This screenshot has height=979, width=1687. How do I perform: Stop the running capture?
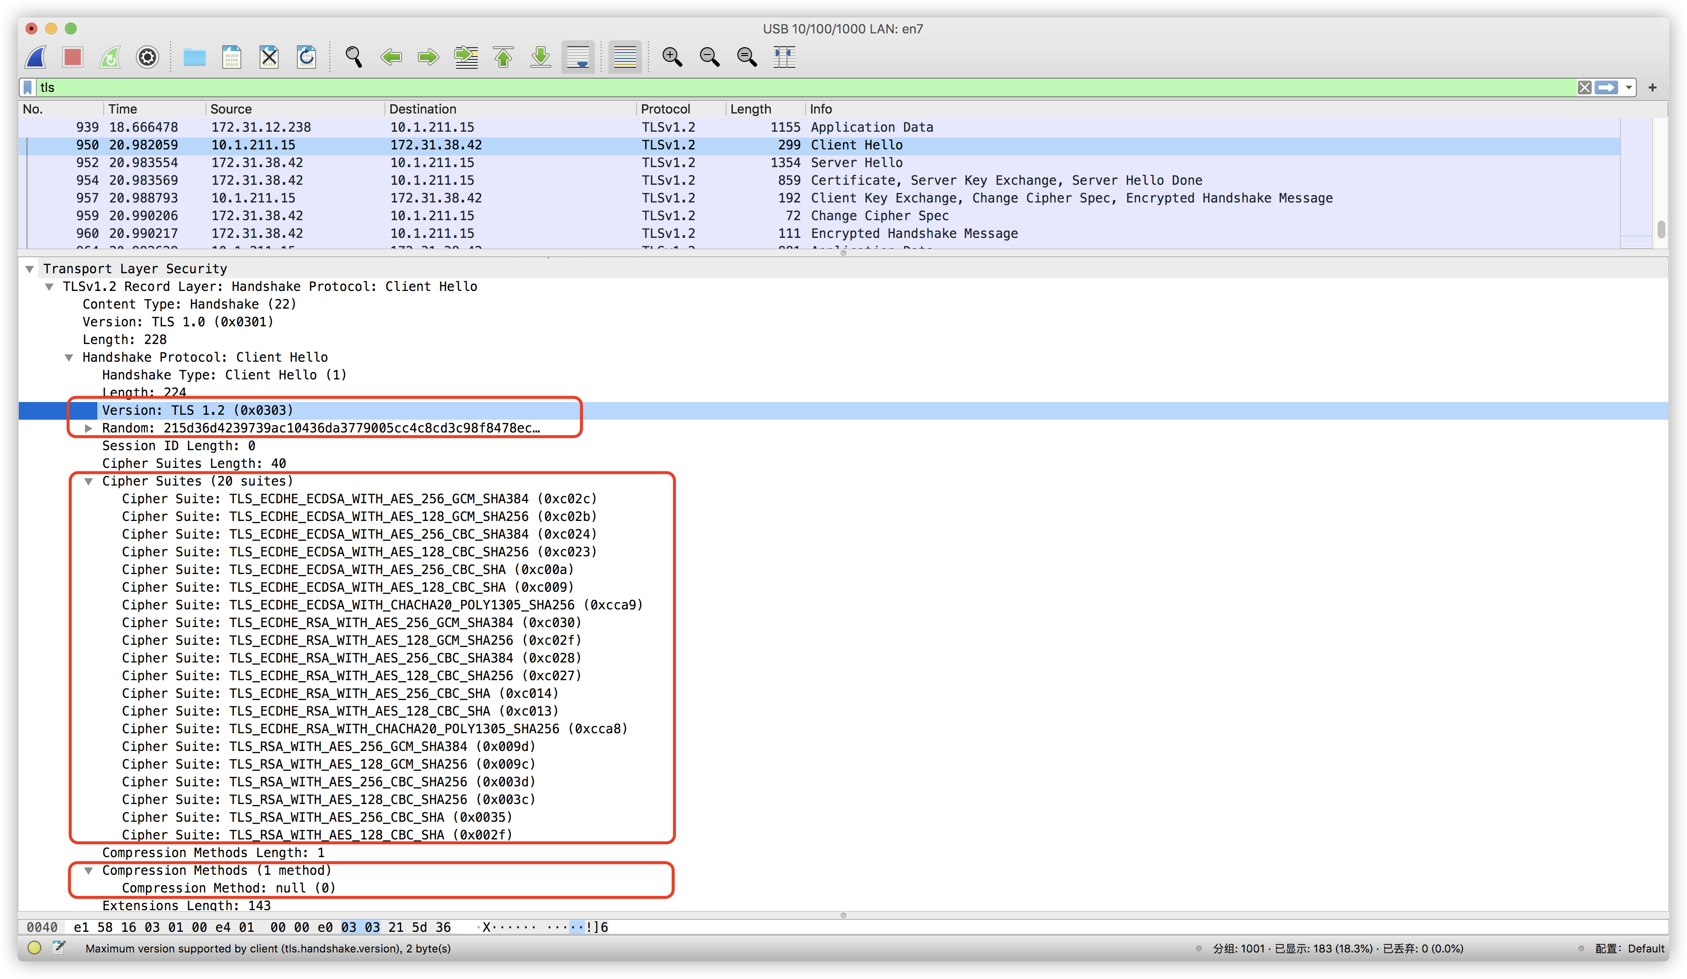pos(72,57)
